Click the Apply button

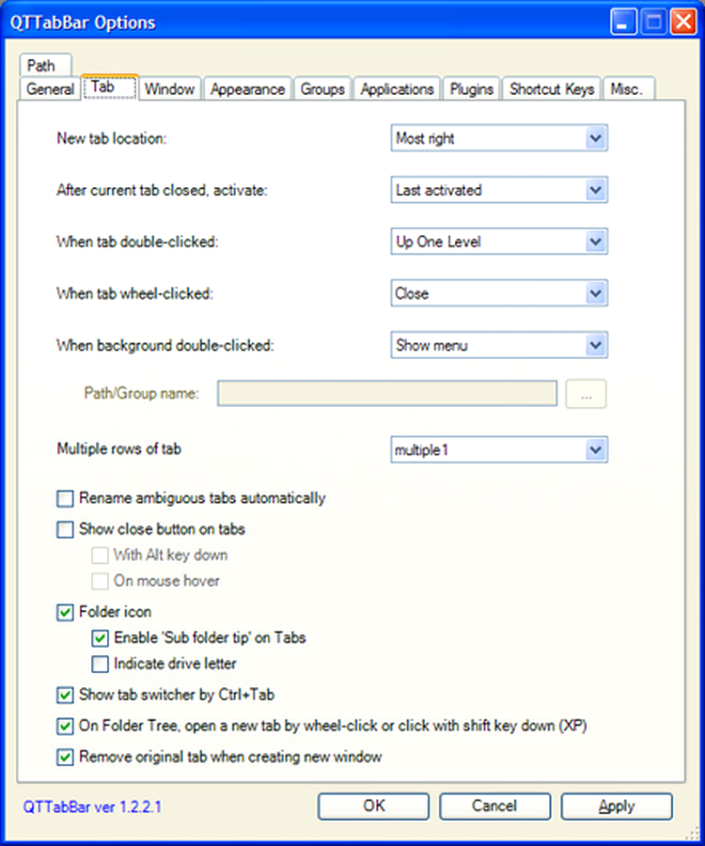tap(617, 807)
